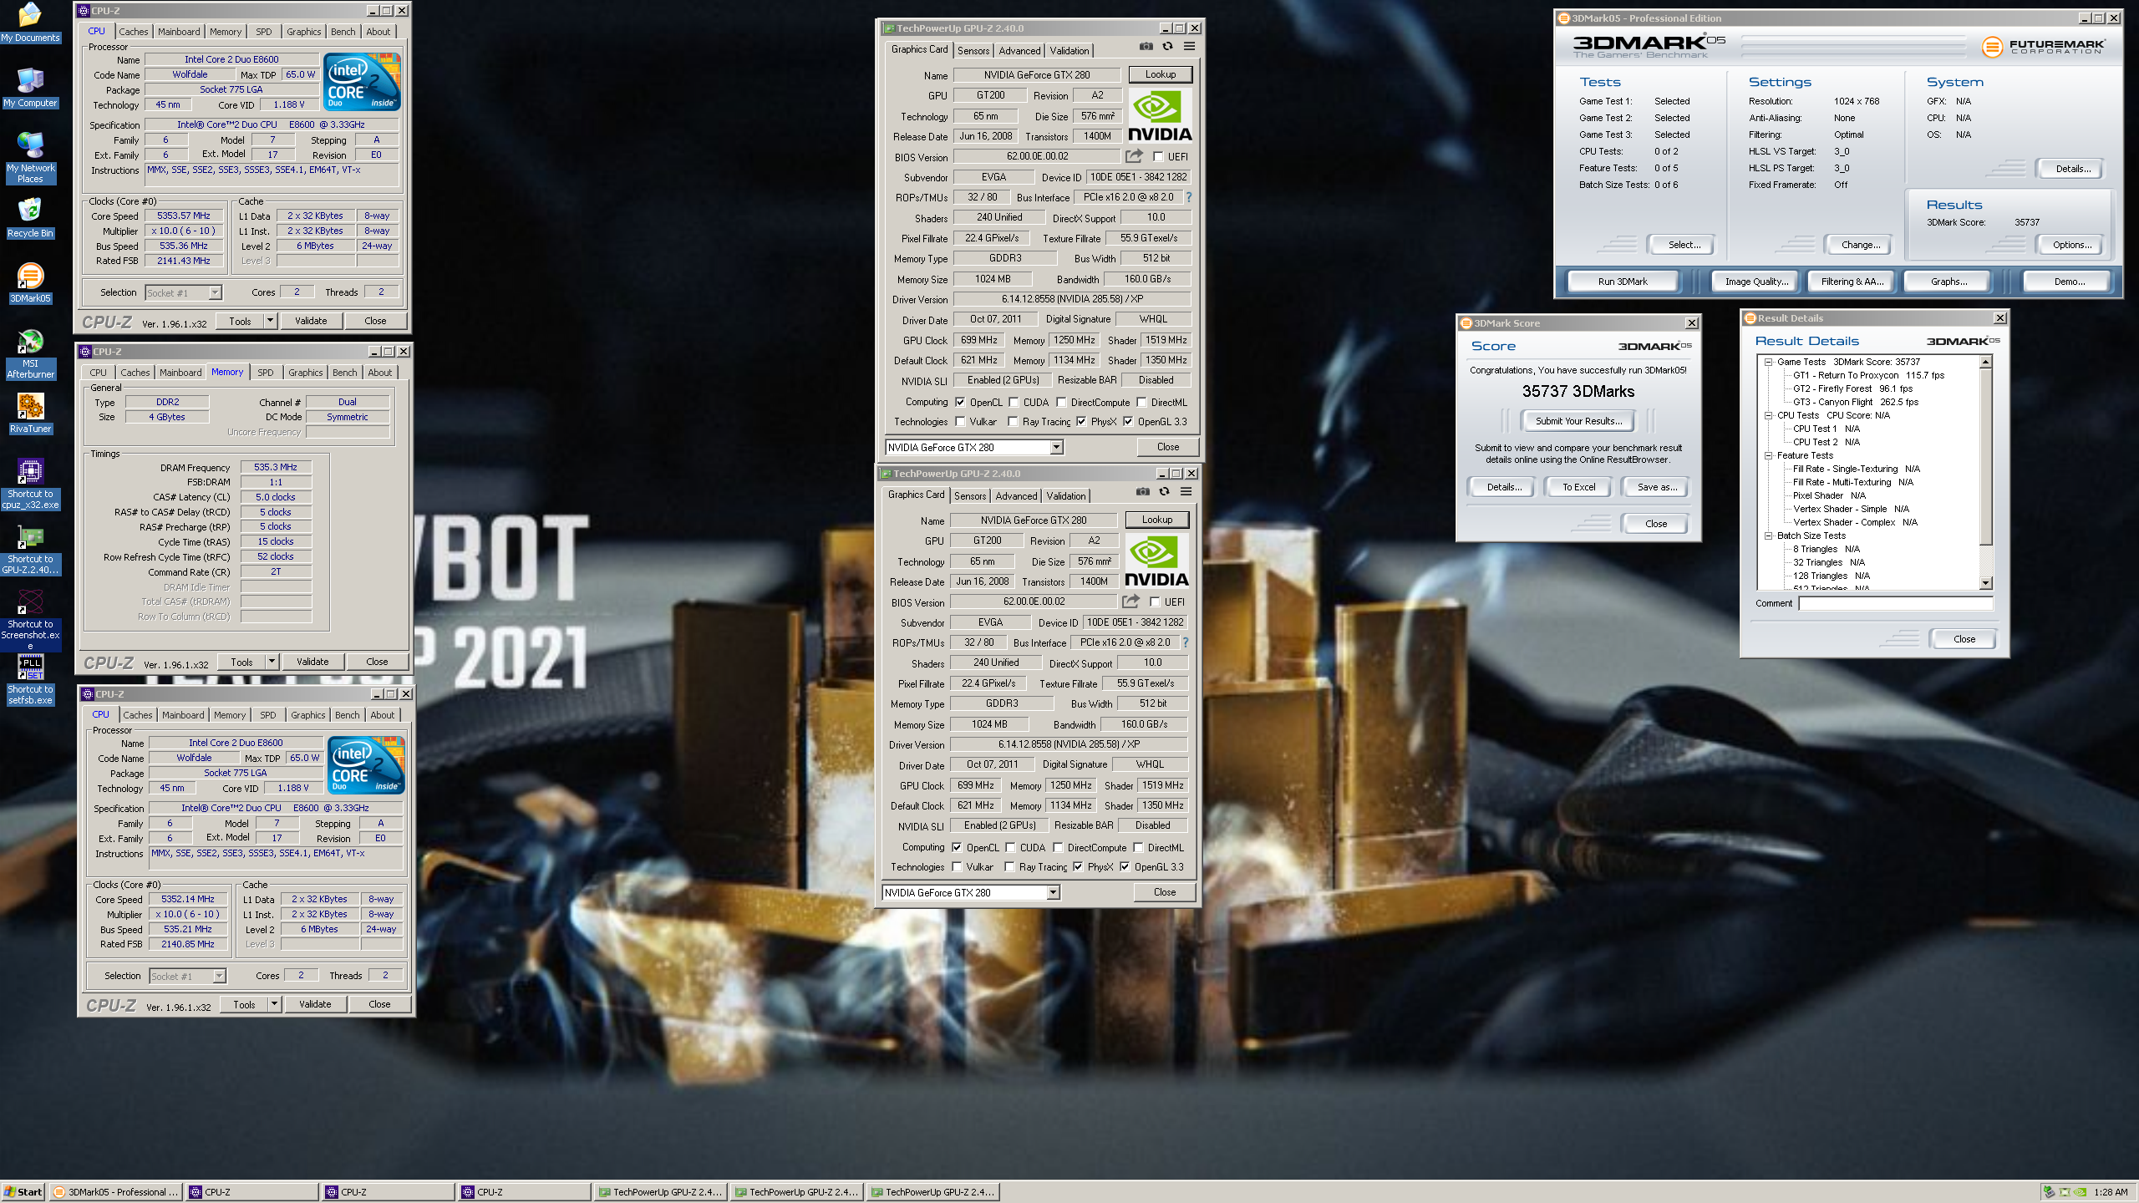Collapse Feature Tests node in Result Details
Image resolution: width=2139 pixels, height=1203 pixels.
coord(1769,455)
